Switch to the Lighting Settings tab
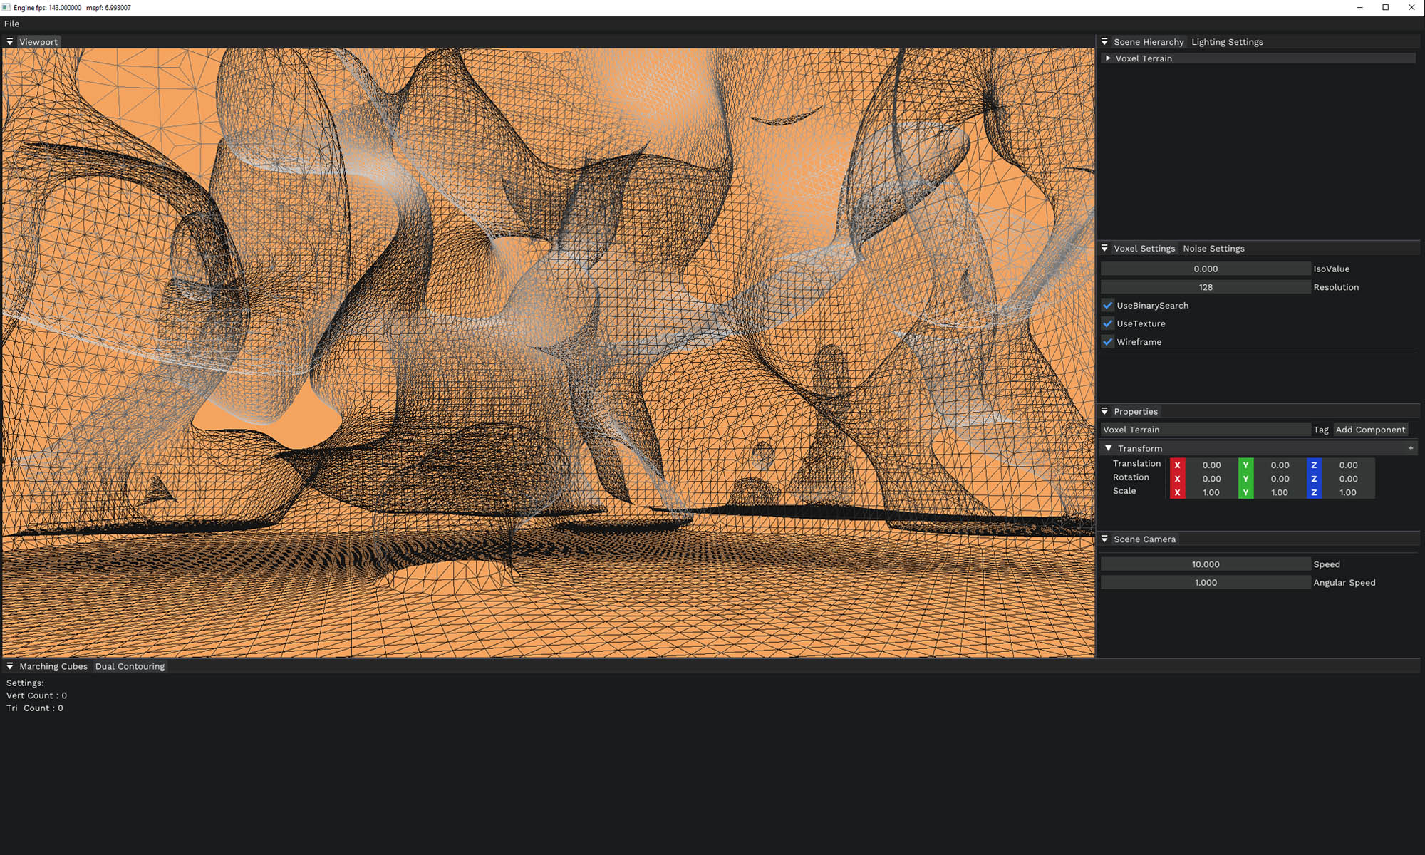This screenshot has height=855, width=1425. pos(1227,42)
